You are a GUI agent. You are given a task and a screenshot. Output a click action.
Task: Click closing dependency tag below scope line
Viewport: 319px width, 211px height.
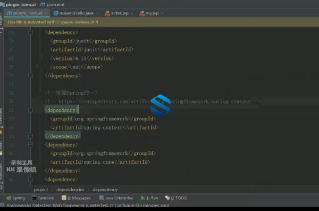[x=63, y=76]
